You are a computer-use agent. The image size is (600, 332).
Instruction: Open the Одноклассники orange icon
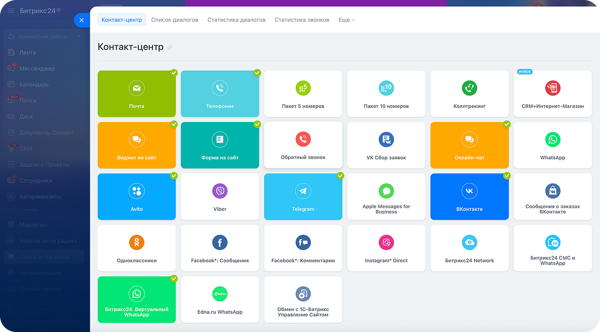[x=137, y=242]
